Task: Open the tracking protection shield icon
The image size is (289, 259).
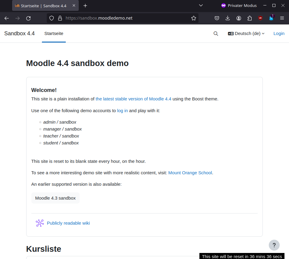Action: coord(52,18)
